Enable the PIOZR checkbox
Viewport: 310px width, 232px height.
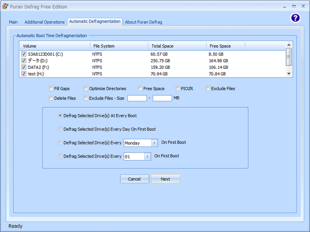[178, 89]
